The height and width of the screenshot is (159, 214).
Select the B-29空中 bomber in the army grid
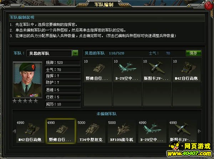click(127, 70)
